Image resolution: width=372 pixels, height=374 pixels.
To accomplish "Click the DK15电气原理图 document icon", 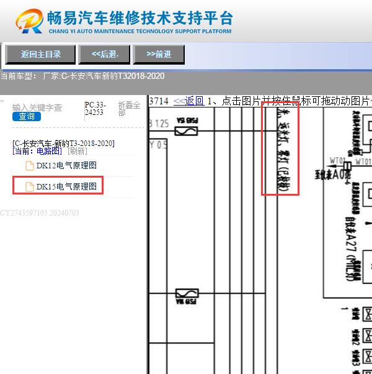I will coord(30,187).
